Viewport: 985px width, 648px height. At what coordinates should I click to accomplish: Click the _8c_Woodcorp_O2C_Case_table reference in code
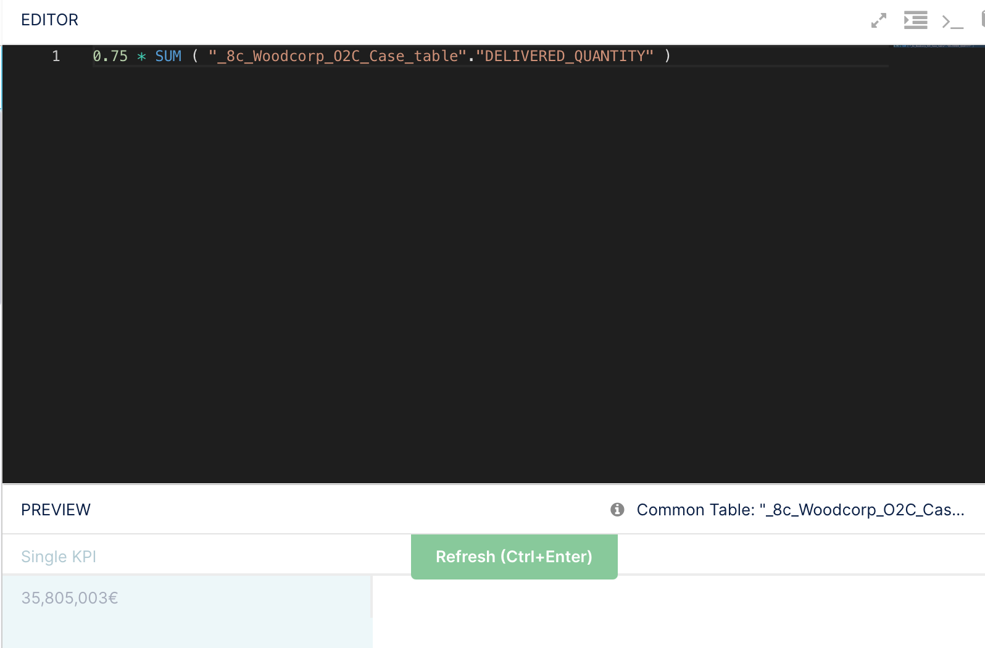click(x=337, y=56)
